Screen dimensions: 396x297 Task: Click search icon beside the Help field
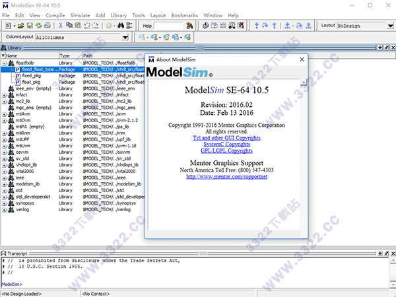click(188, 25)
